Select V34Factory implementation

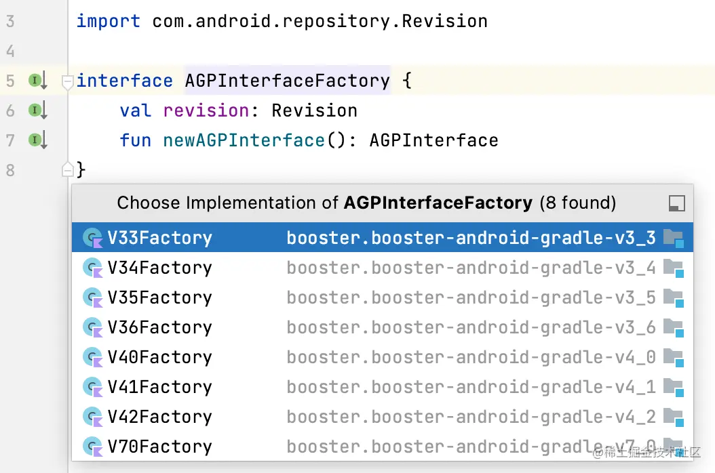[x=382, y=268]
